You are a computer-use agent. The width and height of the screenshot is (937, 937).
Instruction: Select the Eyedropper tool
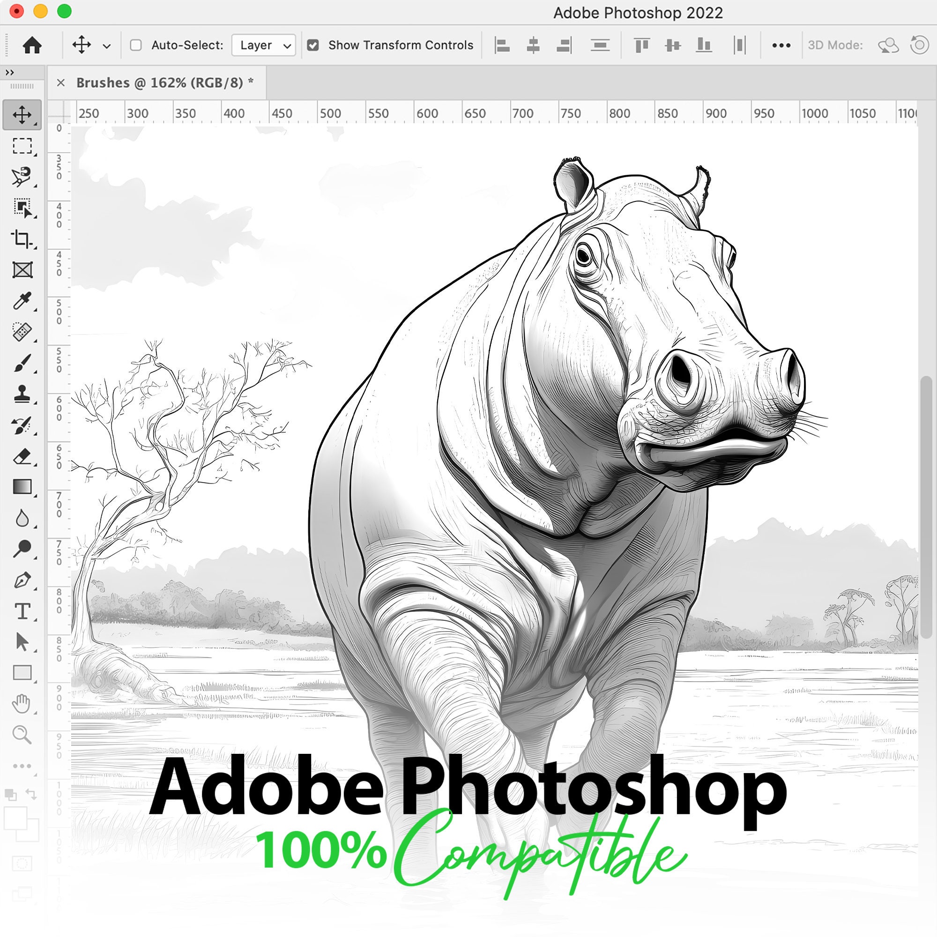point(22,301)
